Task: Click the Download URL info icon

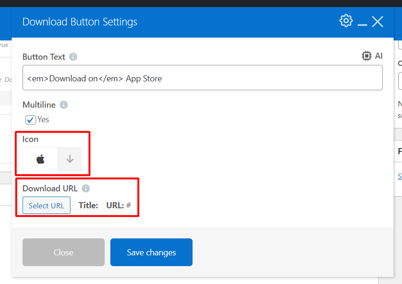Action: 85,189
